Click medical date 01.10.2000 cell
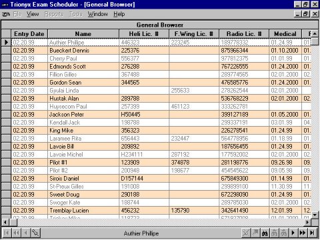This screenshot has height=240, width=320. (285, 51)
